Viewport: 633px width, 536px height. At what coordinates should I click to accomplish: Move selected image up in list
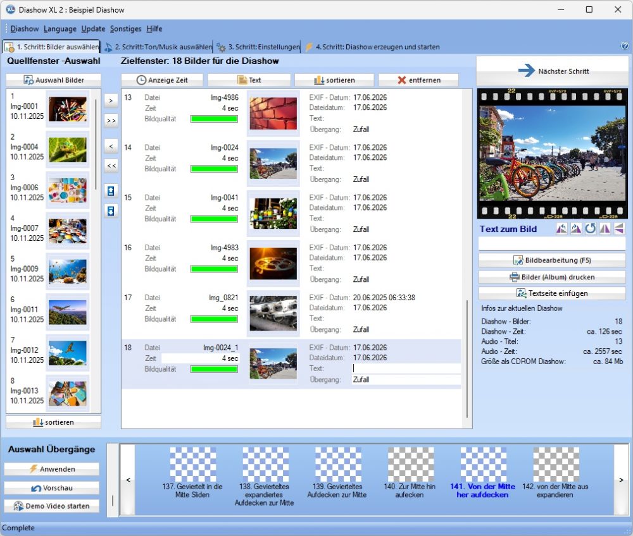coord(111,191)
